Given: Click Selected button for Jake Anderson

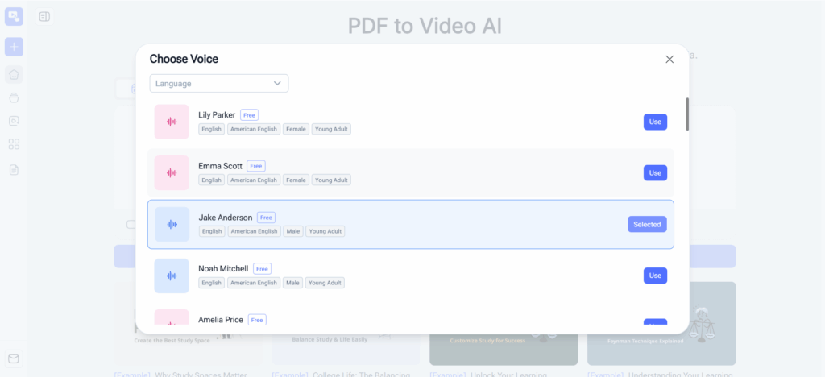Looking at the screenshot, I should pos(647,225).
